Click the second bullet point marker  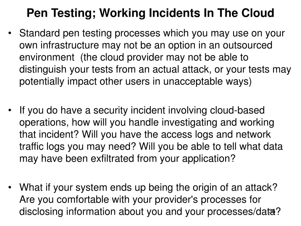(x=10, y=110)
